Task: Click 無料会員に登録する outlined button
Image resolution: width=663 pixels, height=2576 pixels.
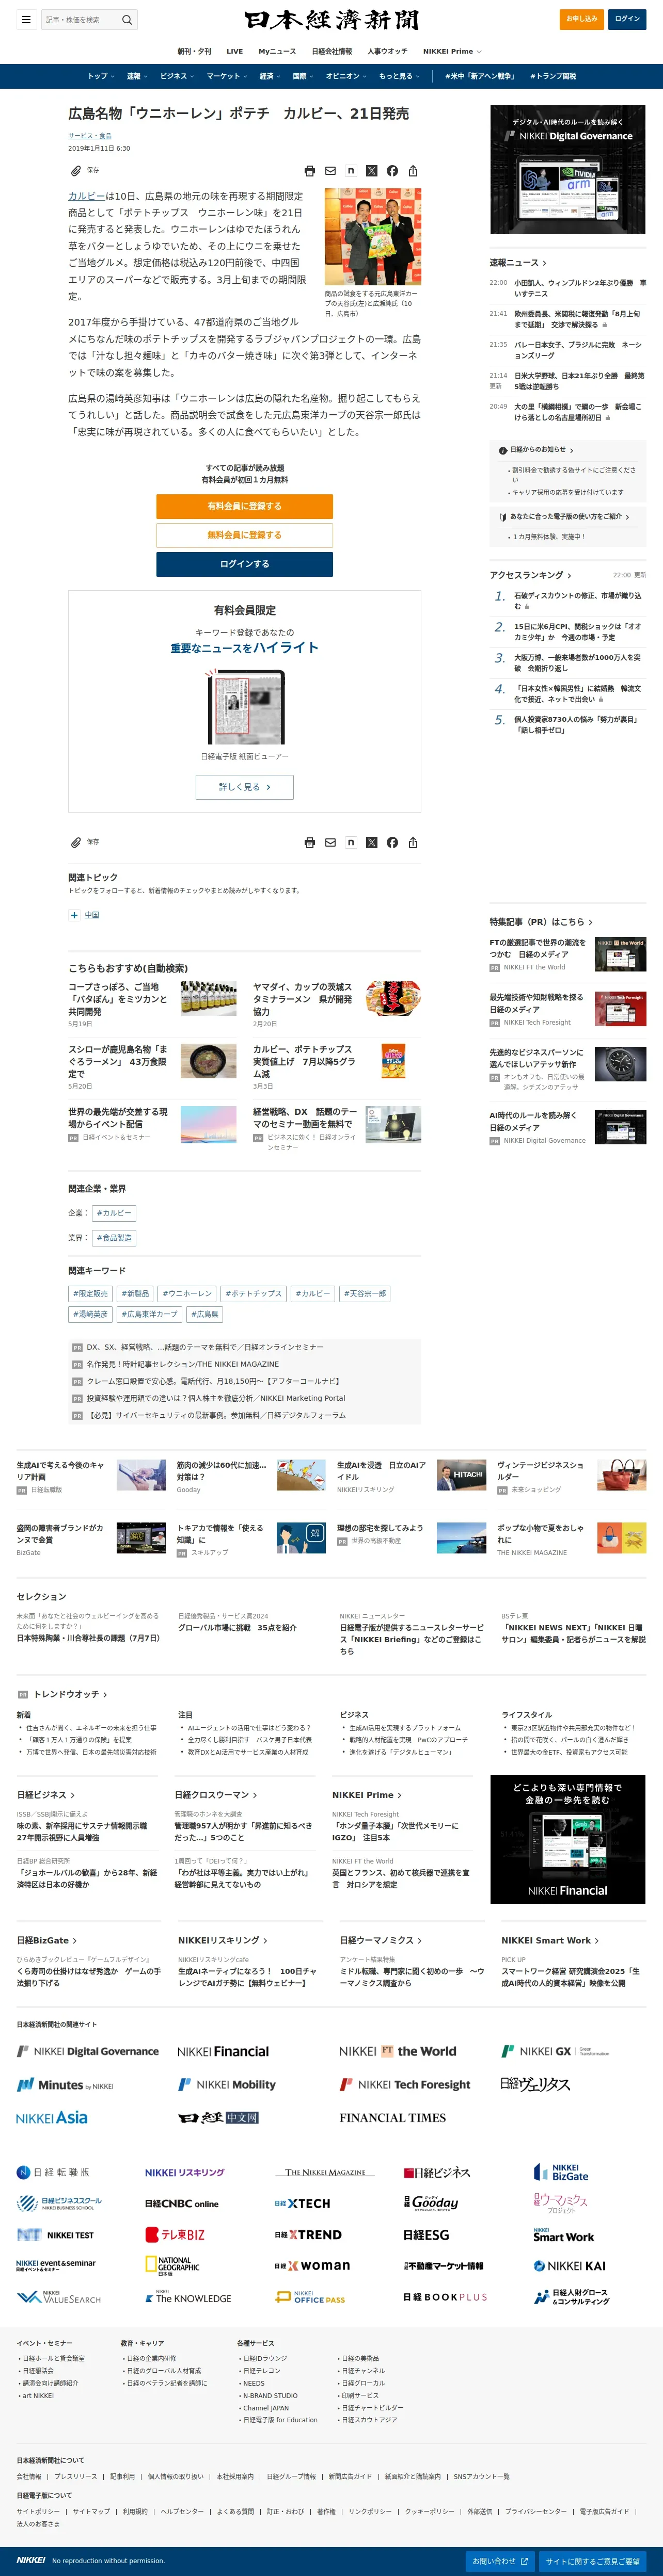Action: [244, 535]
